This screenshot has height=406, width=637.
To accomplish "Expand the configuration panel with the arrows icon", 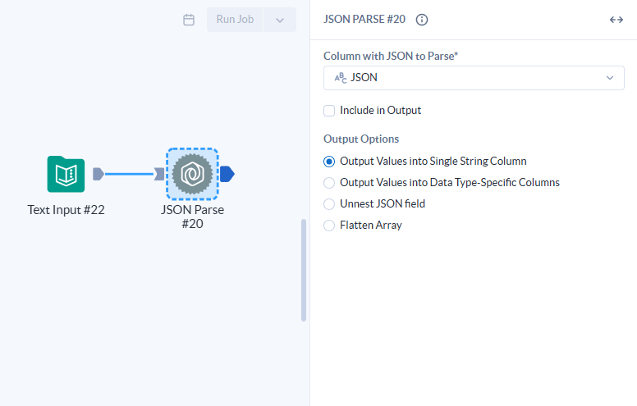I will pos(616,20).
